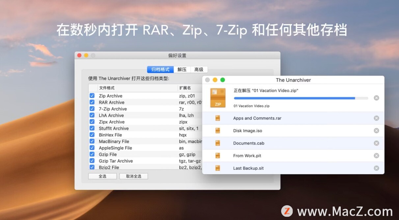Uncheck the RAR Archive format

pos(92,102)
